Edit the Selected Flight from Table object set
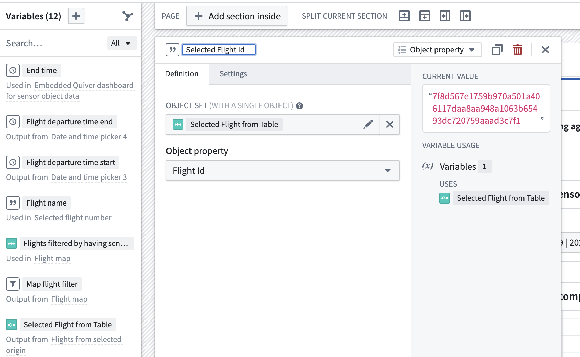This screenshot has width=580, height=357. click(x=368, y=124)
